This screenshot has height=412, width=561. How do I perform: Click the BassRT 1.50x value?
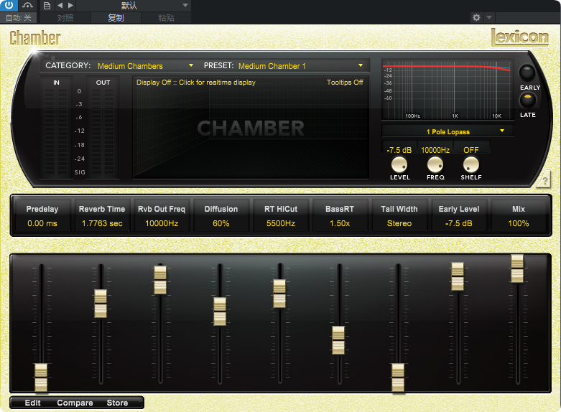340,223
